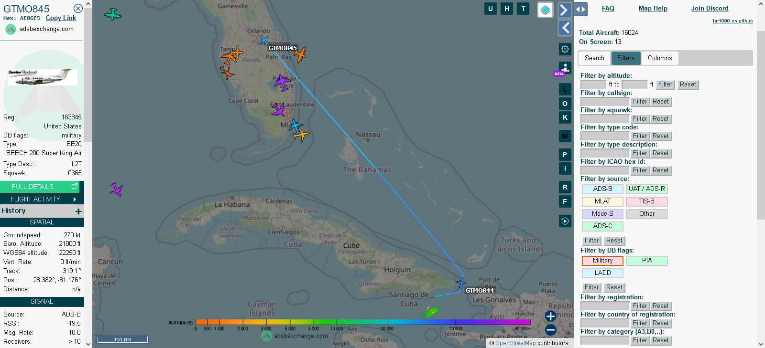Image resolution: width=765 pixels, height=348 pixels.
Task: Open the Join Discord link
Action: (710, 8)
